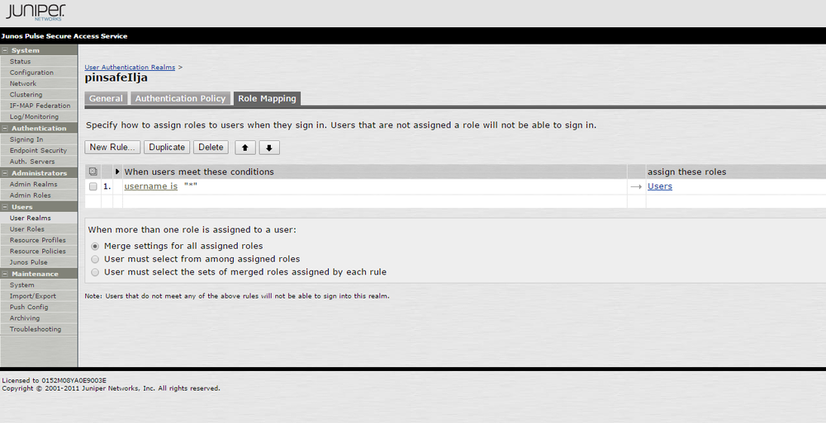
Task: Open Clustering in the sidebar
Action: tap(26, 95)
